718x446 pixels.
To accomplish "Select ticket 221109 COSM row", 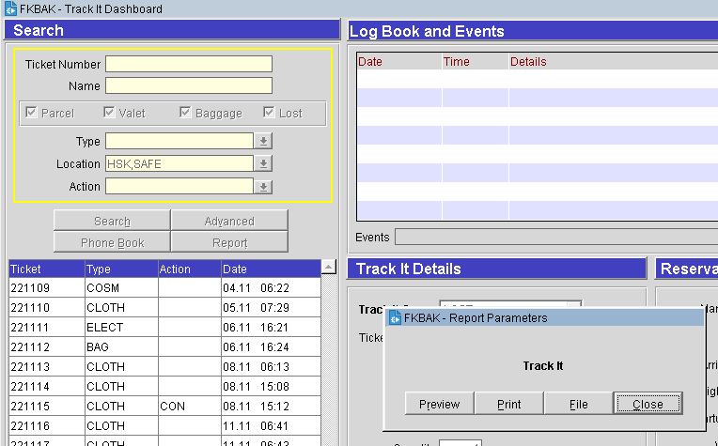I will click(47, 288).
